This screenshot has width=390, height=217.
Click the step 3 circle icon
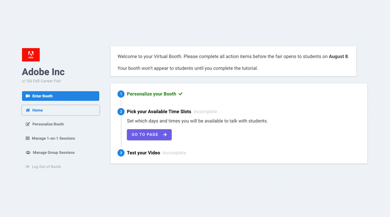click(121, 153)
